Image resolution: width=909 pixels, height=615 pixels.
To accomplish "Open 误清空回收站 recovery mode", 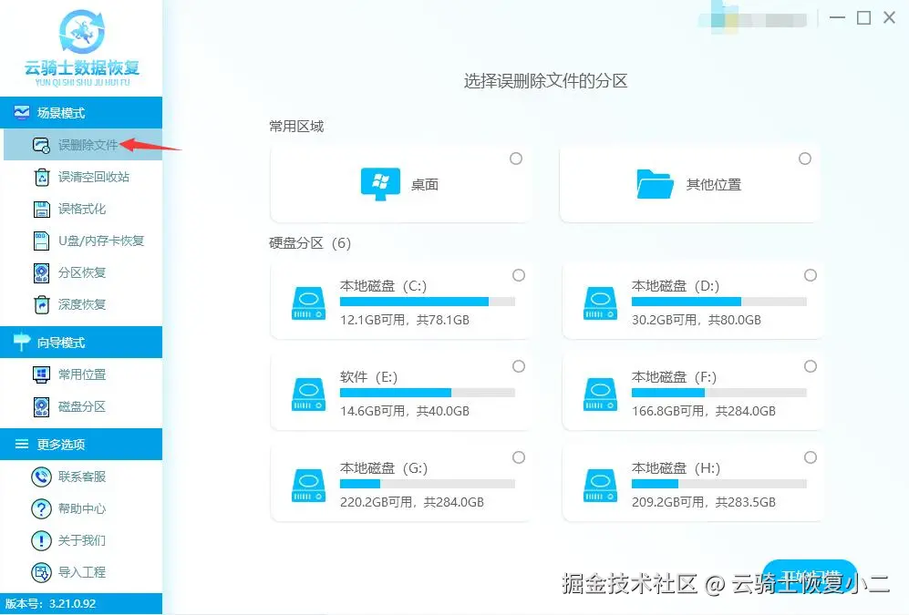I will (83, 177).
